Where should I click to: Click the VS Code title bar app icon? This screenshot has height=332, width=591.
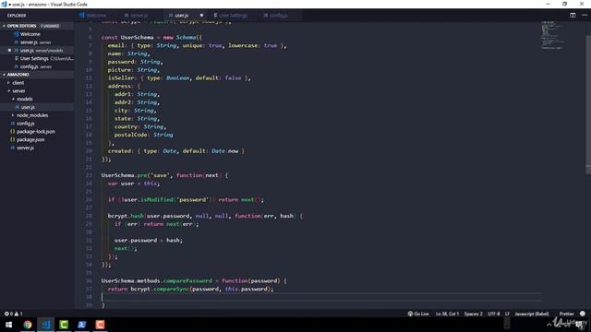pos(4,4)
